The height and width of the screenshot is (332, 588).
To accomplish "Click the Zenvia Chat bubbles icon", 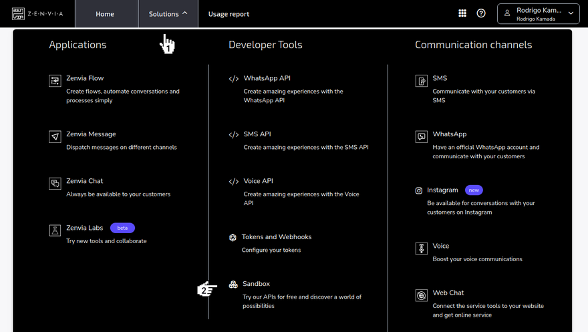I will [x=55, y=184].
